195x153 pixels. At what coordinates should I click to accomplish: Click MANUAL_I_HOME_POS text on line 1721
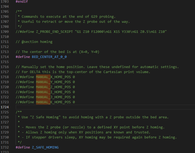(53, 92)
